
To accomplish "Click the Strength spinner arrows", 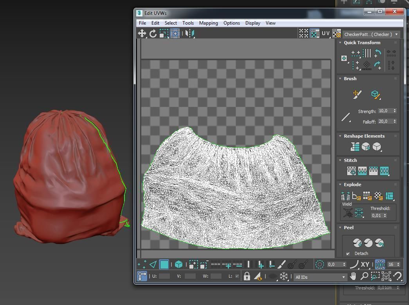I will pyautogui.click(x=395, y=111).
